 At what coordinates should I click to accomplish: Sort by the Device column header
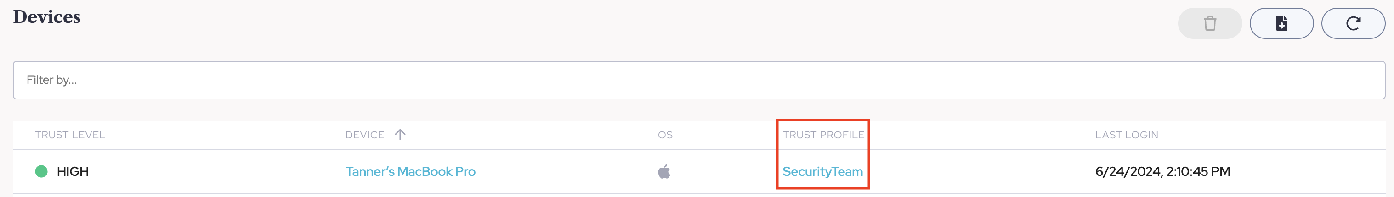point(364,135)
